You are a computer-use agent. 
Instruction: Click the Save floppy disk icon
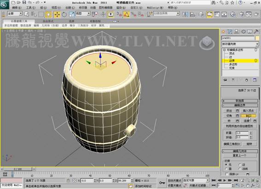click(24, 2)
